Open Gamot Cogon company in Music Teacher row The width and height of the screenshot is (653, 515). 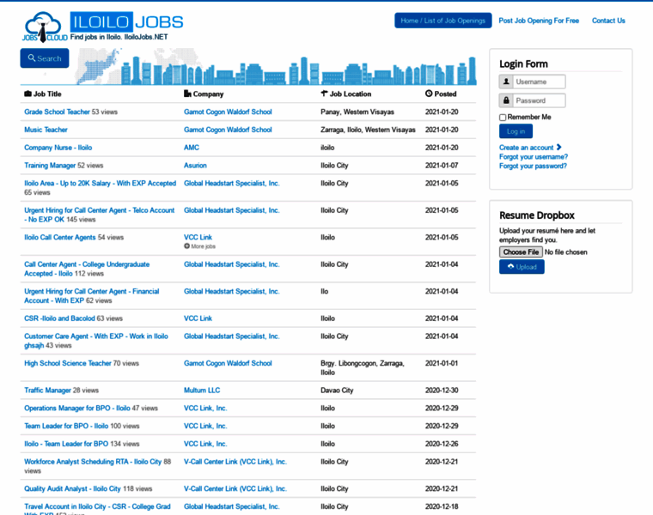tap(228, 130)
